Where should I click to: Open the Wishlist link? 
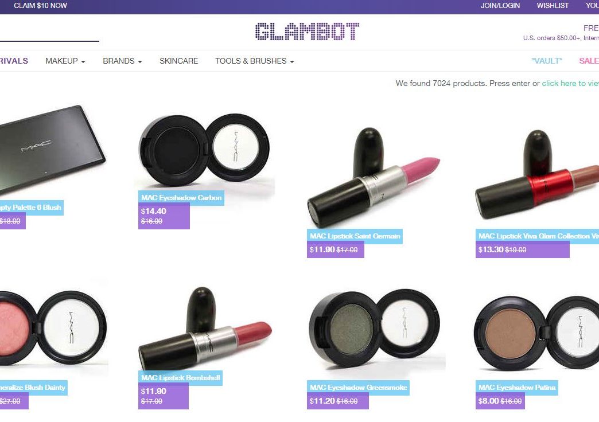pyautogui.click(x=553, y=6)
